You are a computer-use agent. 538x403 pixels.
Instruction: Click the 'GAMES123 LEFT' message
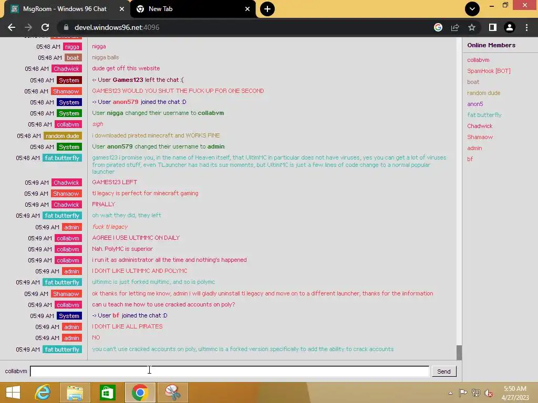[x=114, y=182]
